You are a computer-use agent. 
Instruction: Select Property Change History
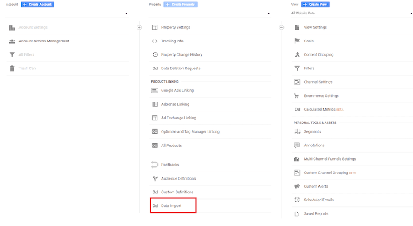coord(182,54)
